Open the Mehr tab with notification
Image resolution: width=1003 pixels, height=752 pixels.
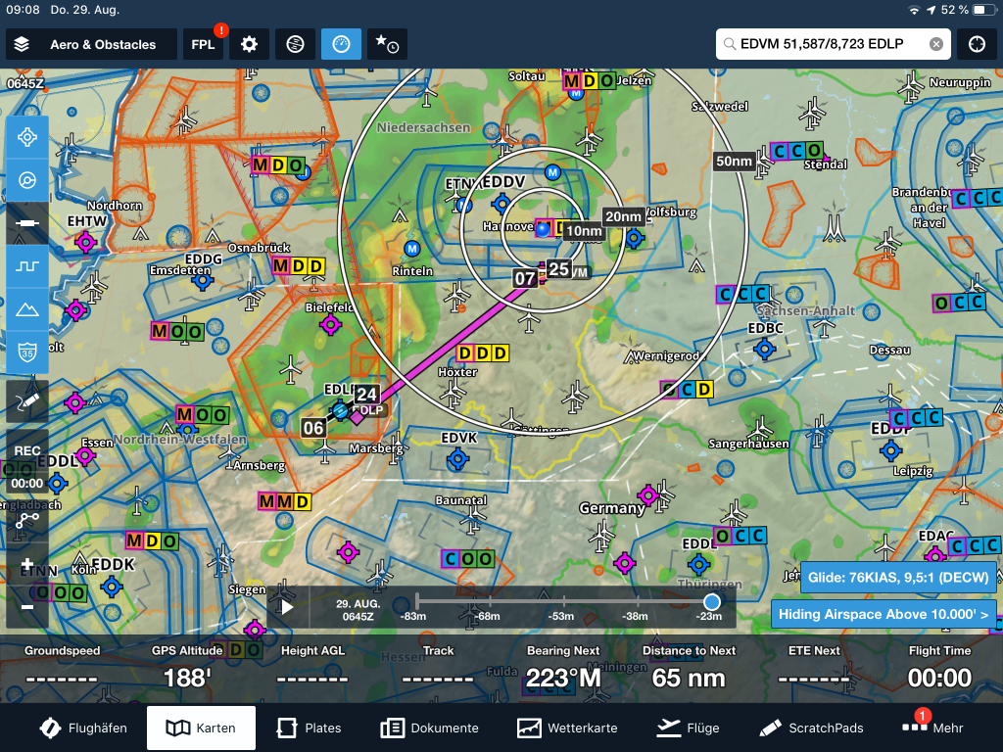(932, 727)
